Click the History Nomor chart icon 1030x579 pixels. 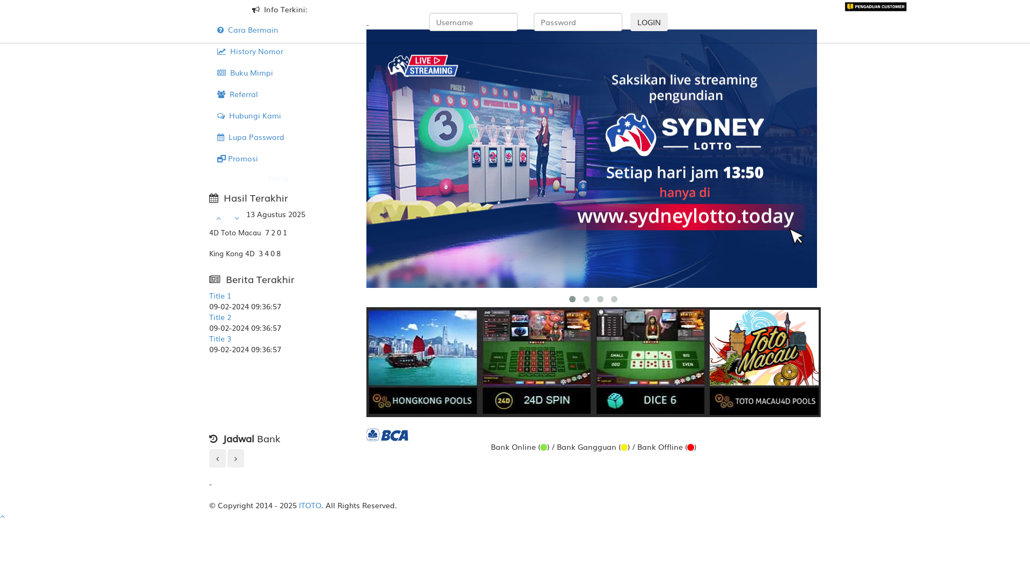[x=222, y=51]
